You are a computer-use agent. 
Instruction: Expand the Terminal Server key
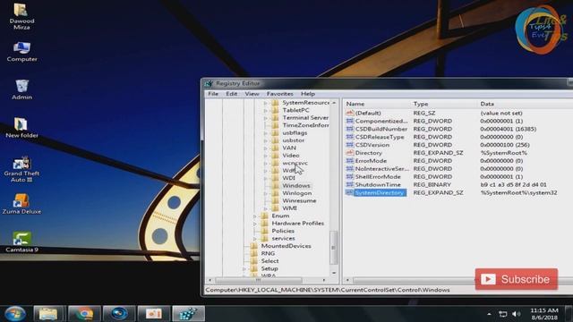click(266, 118)
